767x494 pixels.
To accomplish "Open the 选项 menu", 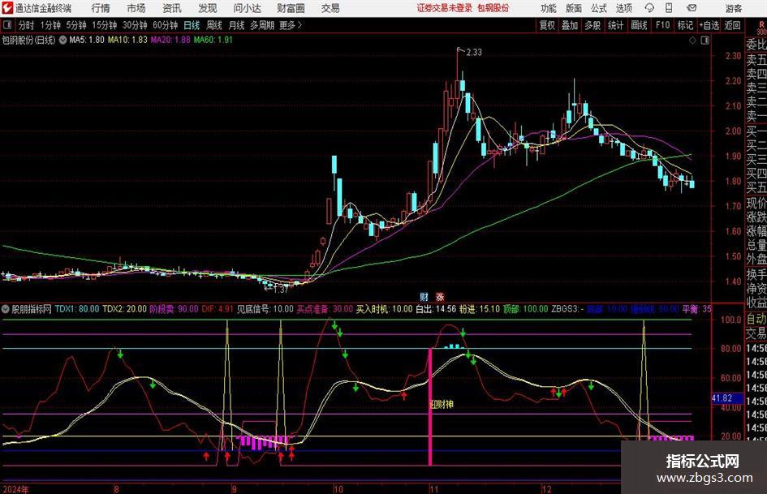I will (x=623, y=8).
